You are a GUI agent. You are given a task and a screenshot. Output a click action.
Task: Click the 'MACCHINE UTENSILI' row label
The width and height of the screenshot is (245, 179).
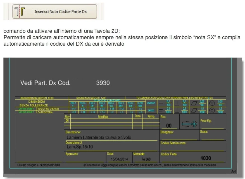click(48, 109)
